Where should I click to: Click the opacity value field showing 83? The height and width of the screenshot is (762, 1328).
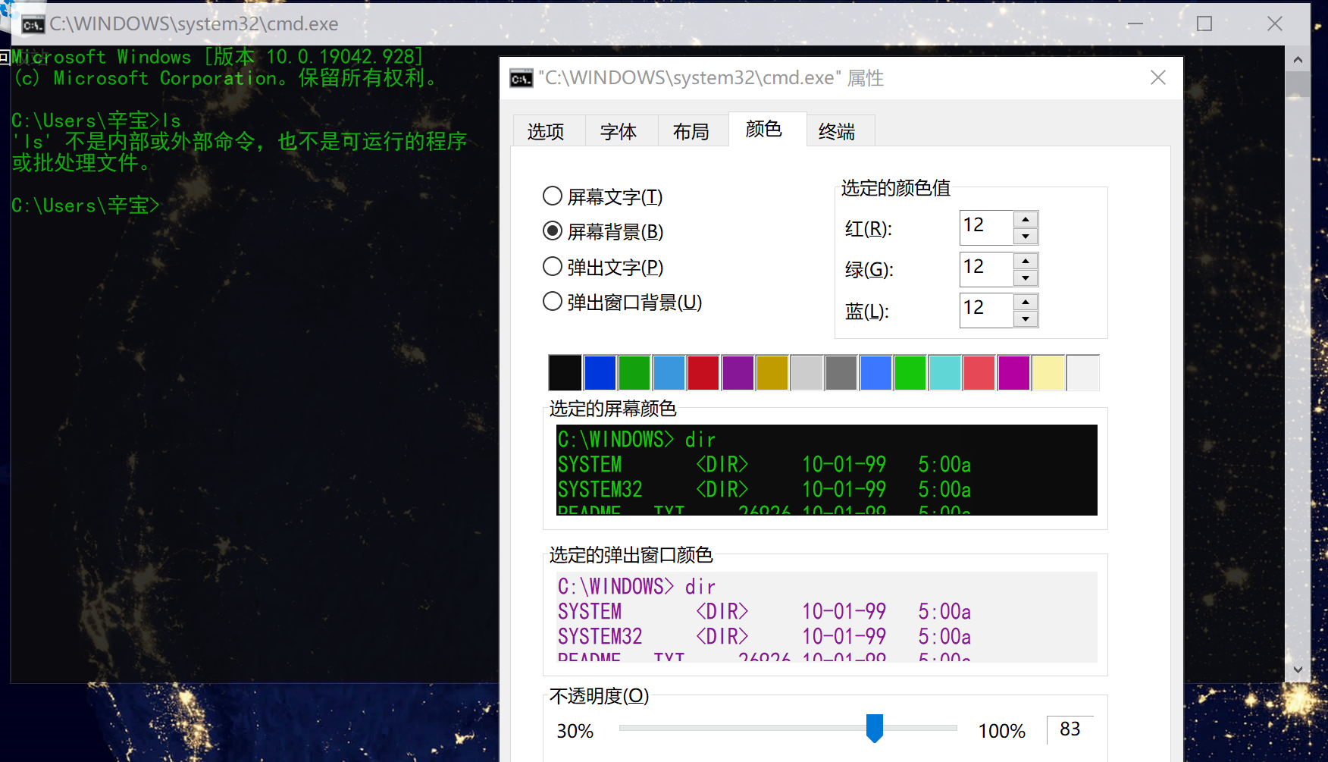pyautogui.click(x=1070, y=729)
